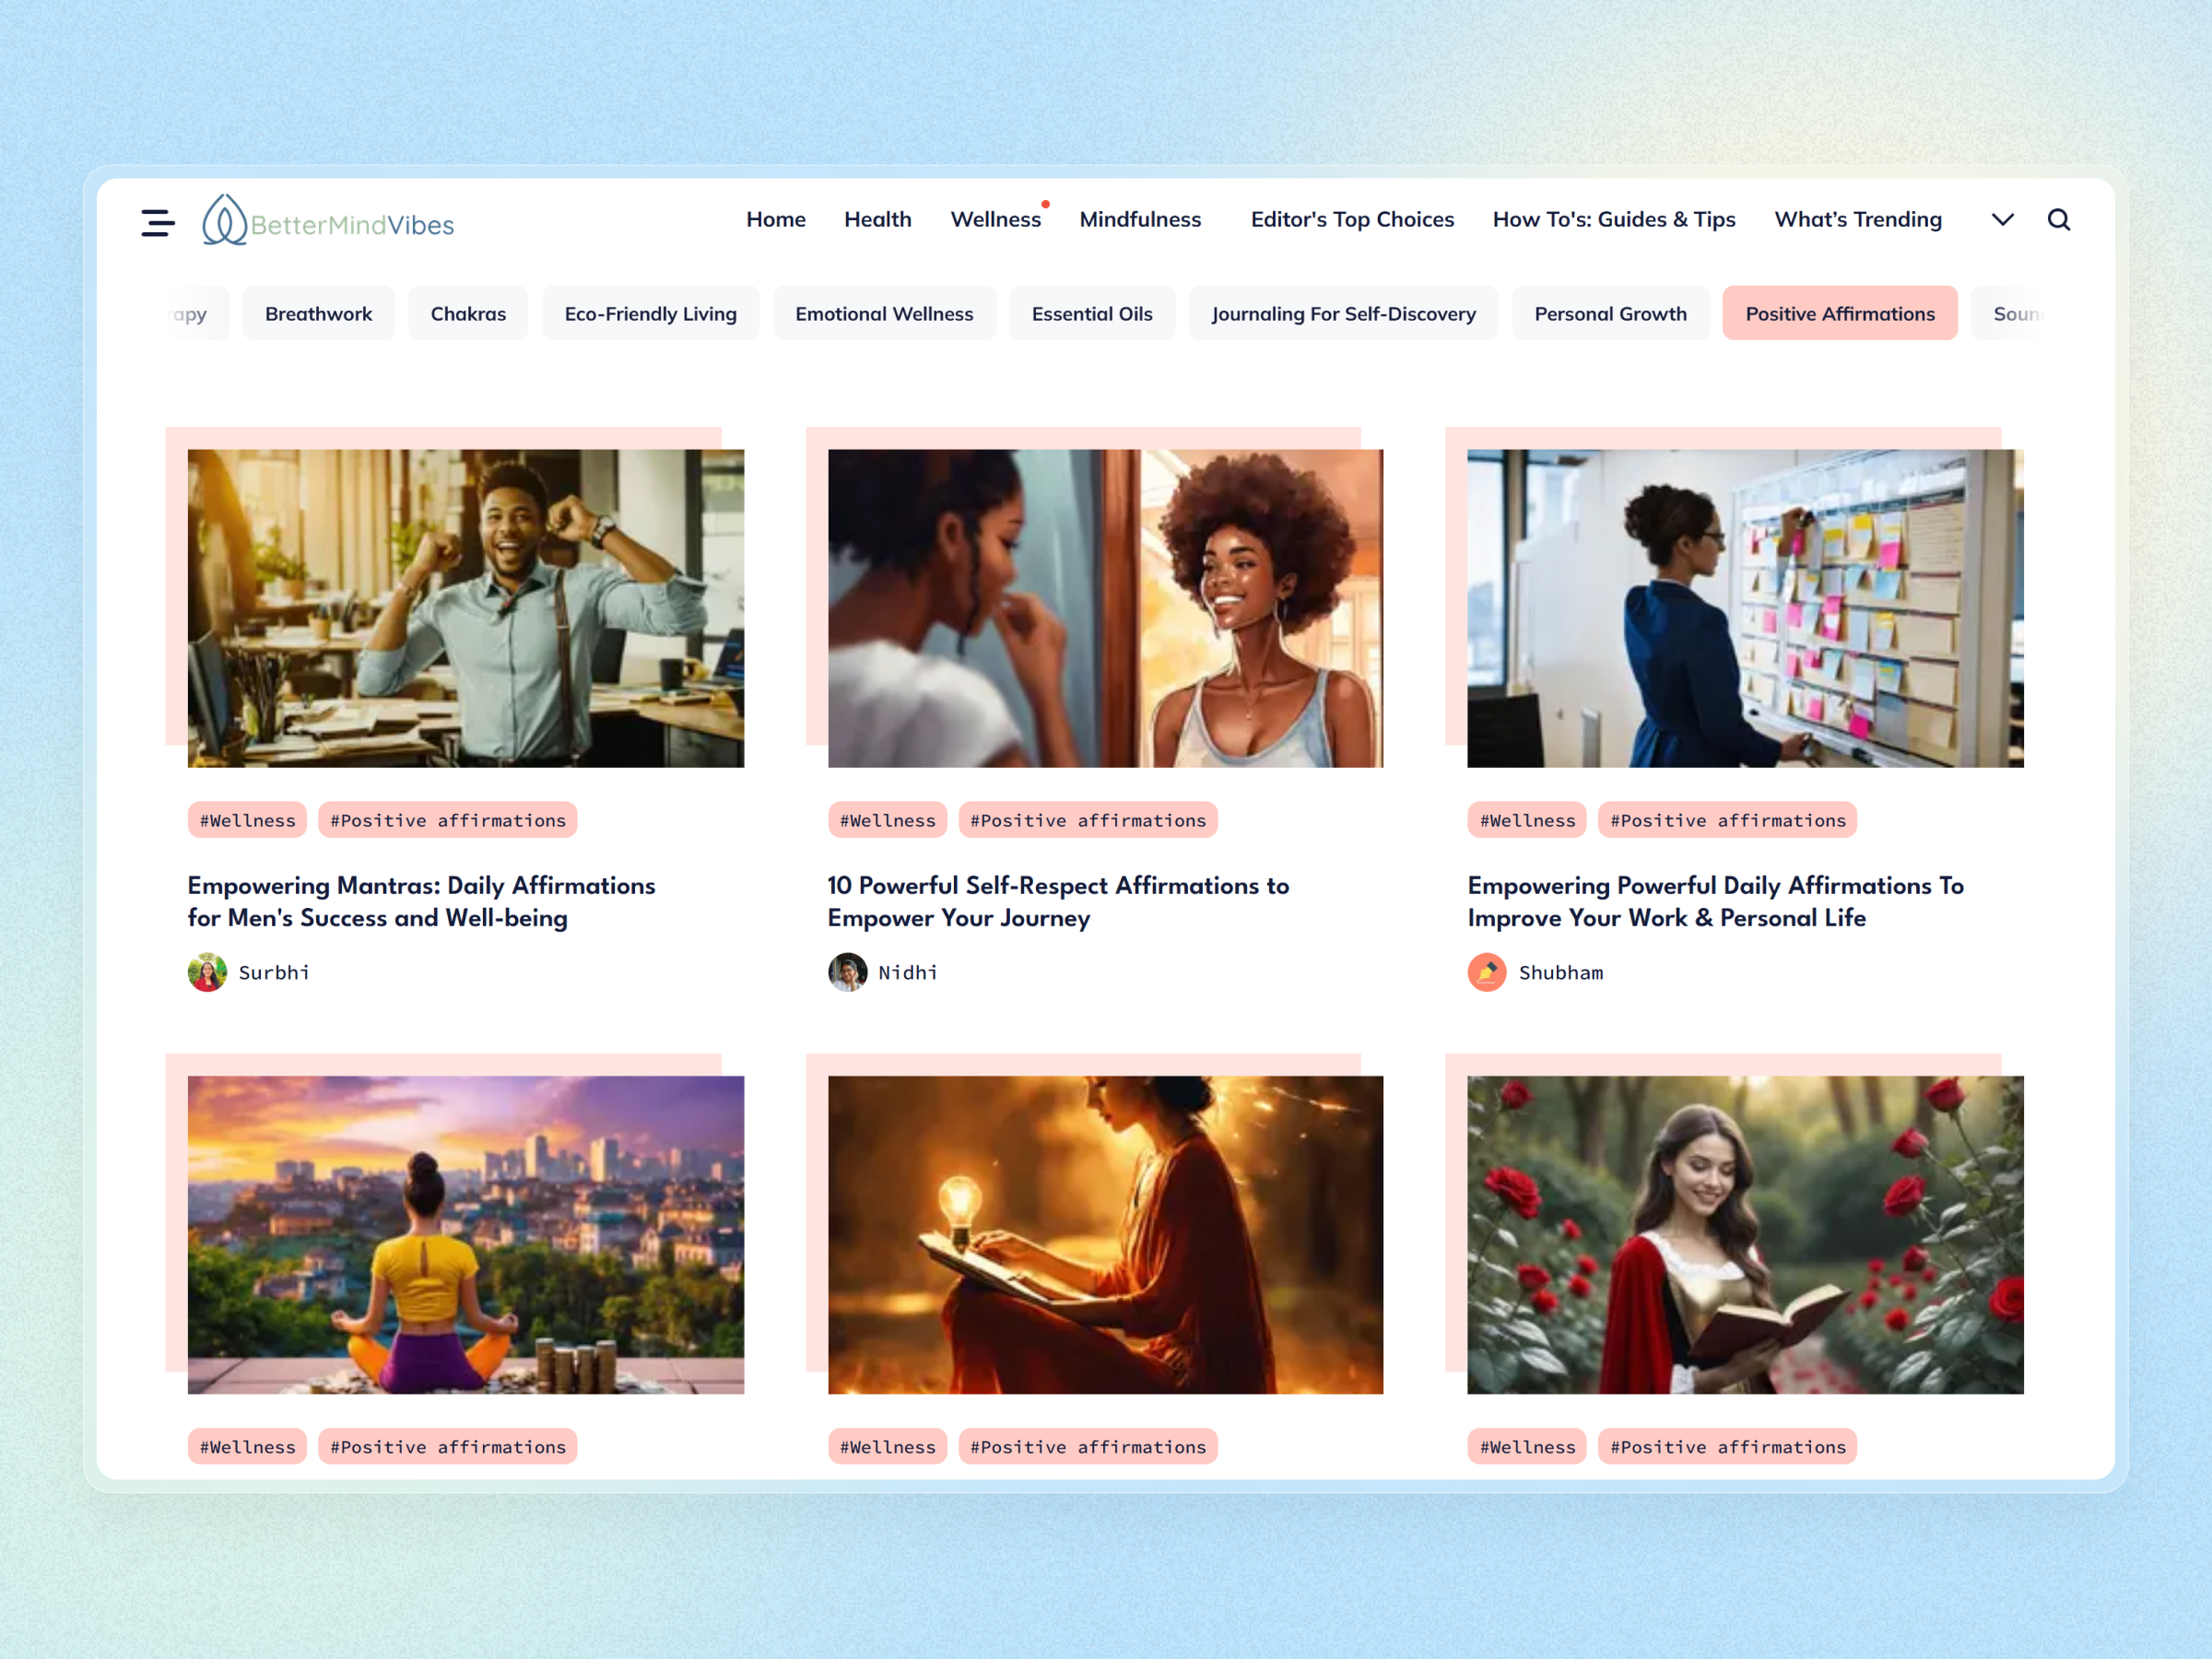The image size is (2212, 1659).
Task: Filter articles by Breathwork category
Action: tap(318, 313)
